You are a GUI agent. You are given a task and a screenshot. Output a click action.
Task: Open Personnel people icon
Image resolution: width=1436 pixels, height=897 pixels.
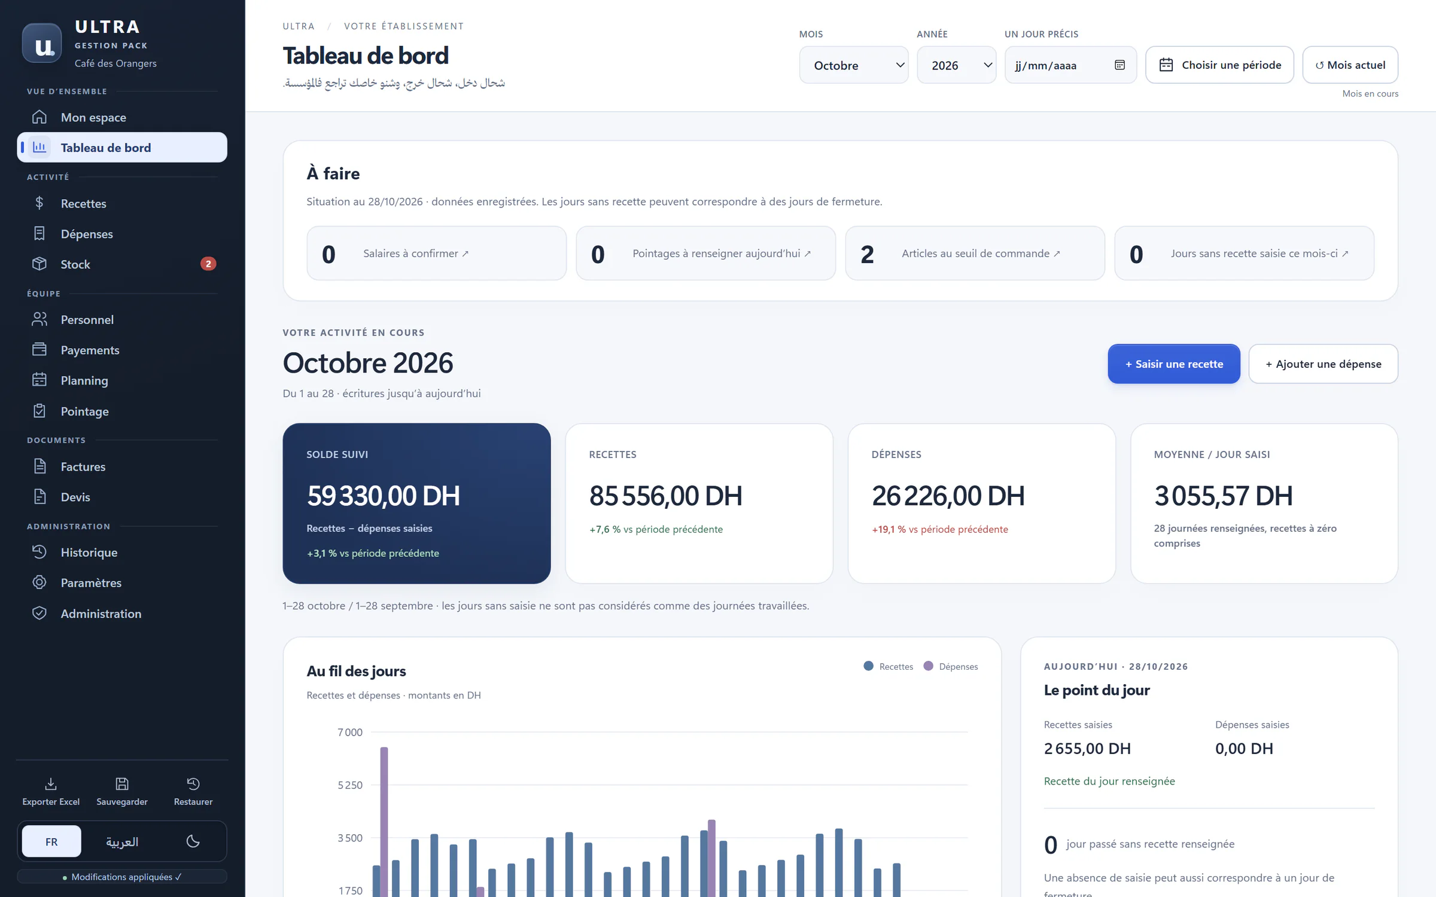click(x=39, y=319)
